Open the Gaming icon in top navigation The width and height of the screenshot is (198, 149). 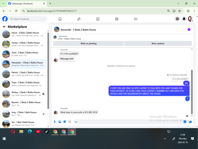click(135, 19)
